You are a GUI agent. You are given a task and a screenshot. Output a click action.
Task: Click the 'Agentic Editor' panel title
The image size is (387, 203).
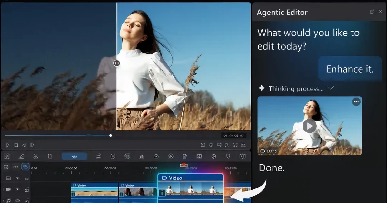point(282,13)
